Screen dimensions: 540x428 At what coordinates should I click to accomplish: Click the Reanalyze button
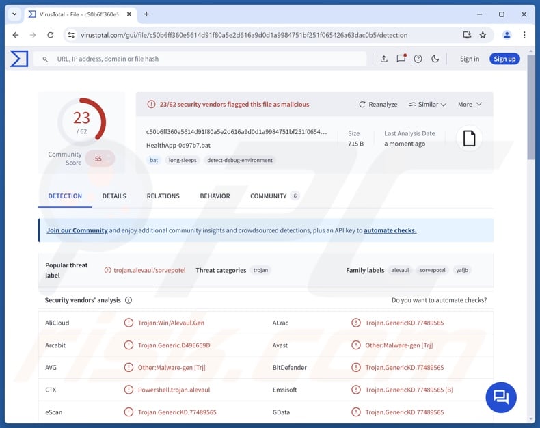[378, 105]
